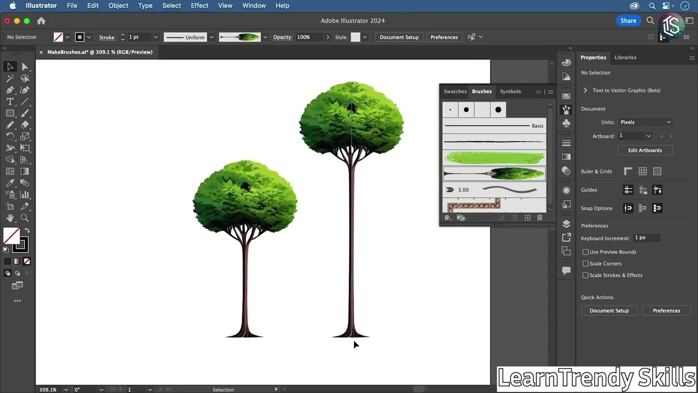The width and height of the screenshot is (698, 393).
Task: Open Symbols panel club icon in dock
Action: click(x=566, y=123)
